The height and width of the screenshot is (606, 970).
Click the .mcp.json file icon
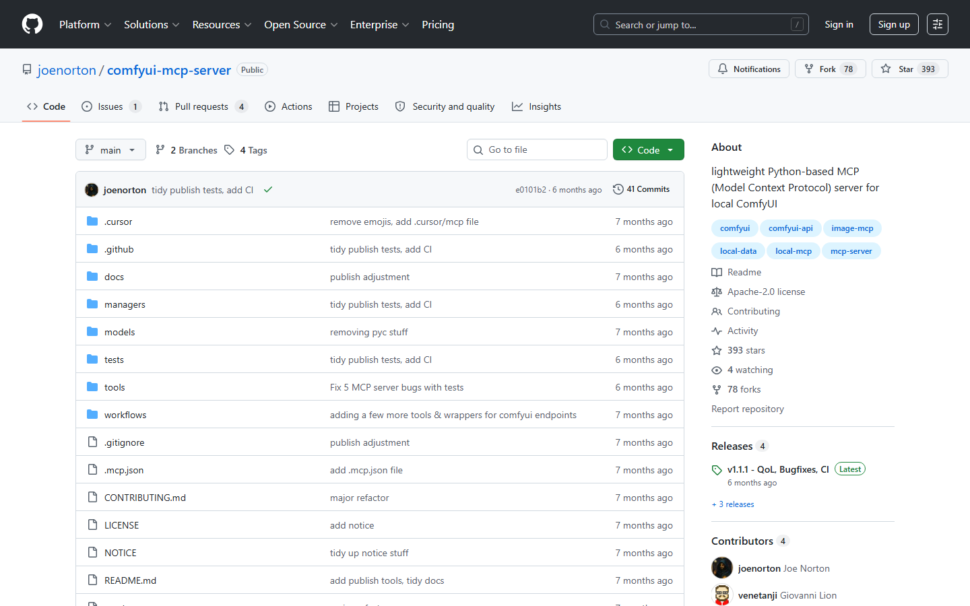[92, 470]
